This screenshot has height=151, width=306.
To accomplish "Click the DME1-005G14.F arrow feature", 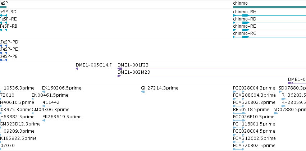I will [x=77, y=69].
